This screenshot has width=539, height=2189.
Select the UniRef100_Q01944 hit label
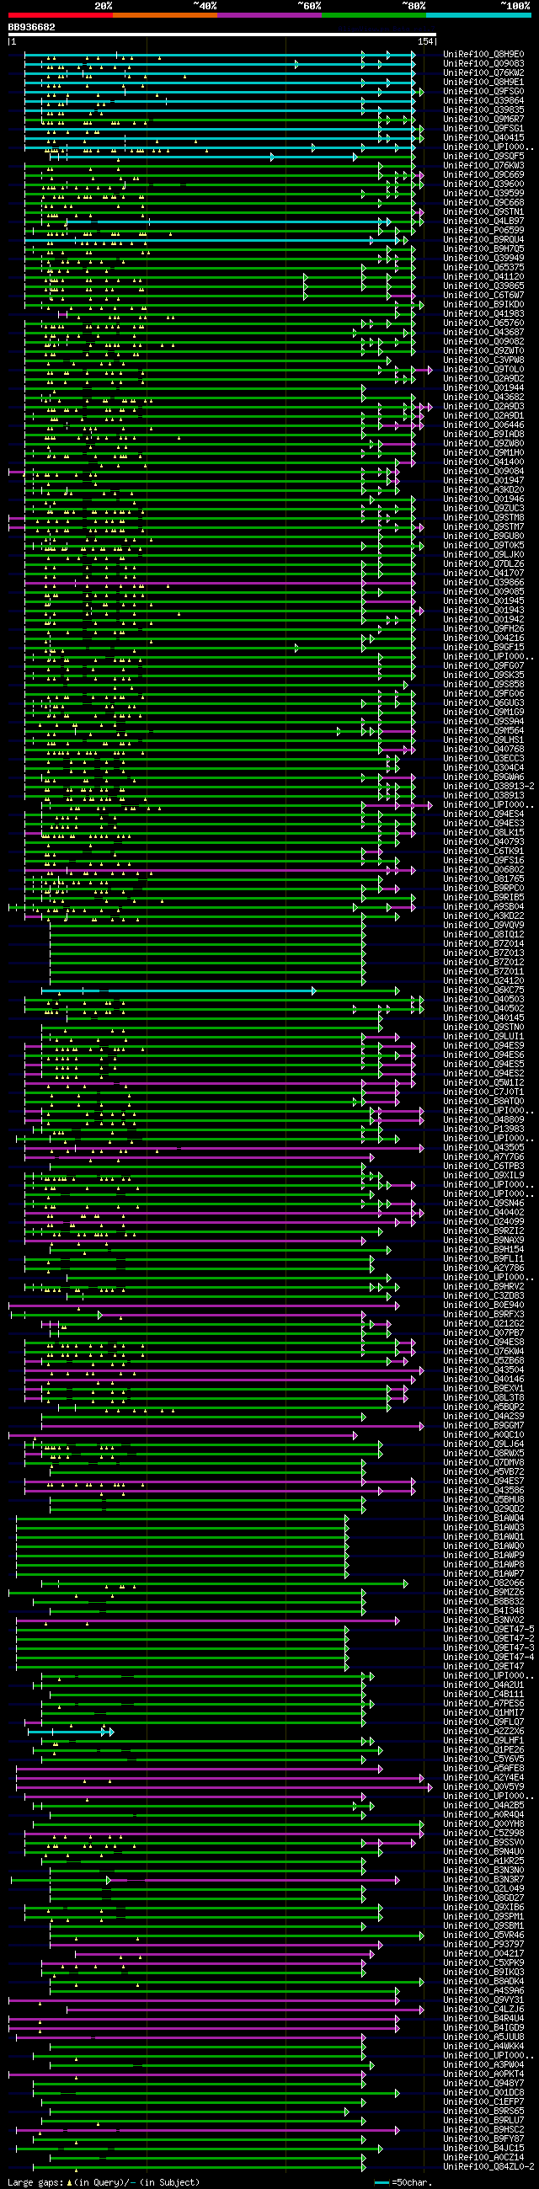[x=483, y=388]
